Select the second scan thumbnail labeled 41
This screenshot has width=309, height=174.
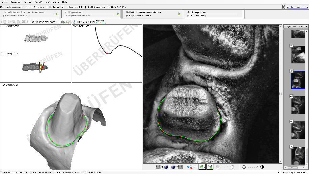click(x=298, y=55)
